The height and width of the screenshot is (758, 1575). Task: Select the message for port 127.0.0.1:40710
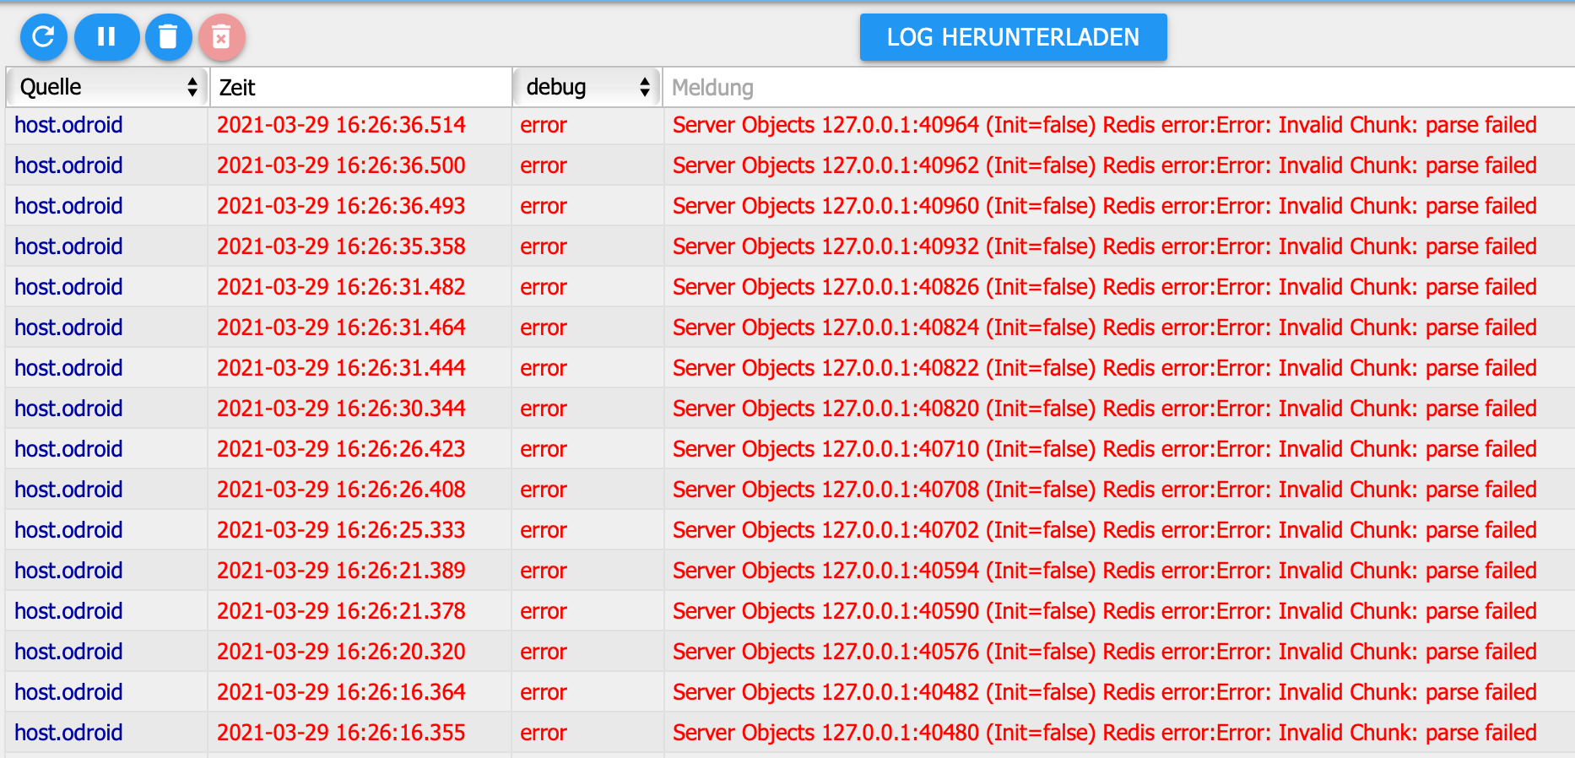pyautogui.click(x=1104, y=449)
